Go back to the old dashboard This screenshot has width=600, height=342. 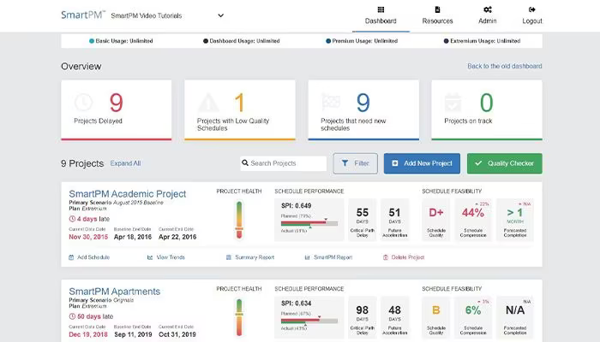pyautogui.click(x=504, y=66)
